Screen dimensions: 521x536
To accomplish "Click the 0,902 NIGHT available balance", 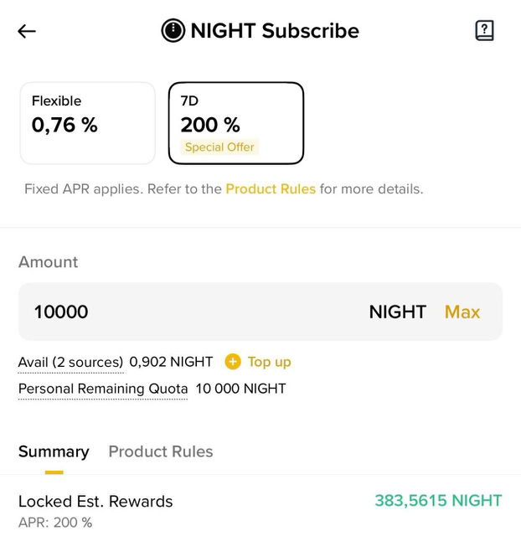I will click(x=171, y=362).
